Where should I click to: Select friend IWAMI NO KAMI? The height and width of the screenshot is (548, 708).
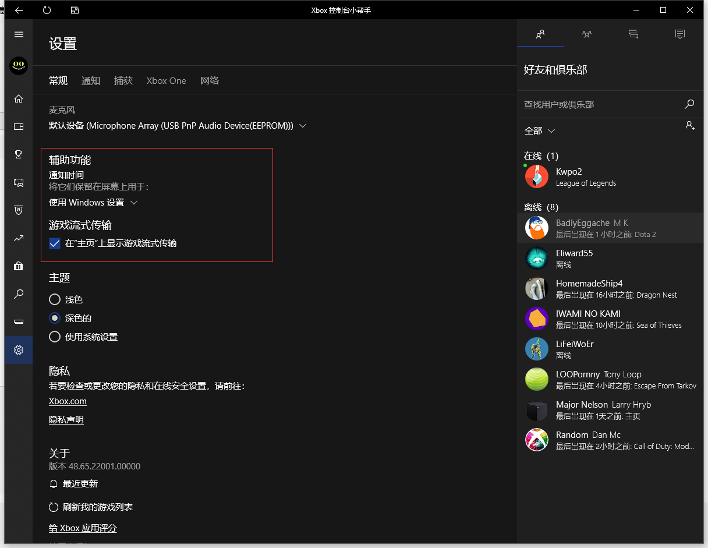click(610, 319)
